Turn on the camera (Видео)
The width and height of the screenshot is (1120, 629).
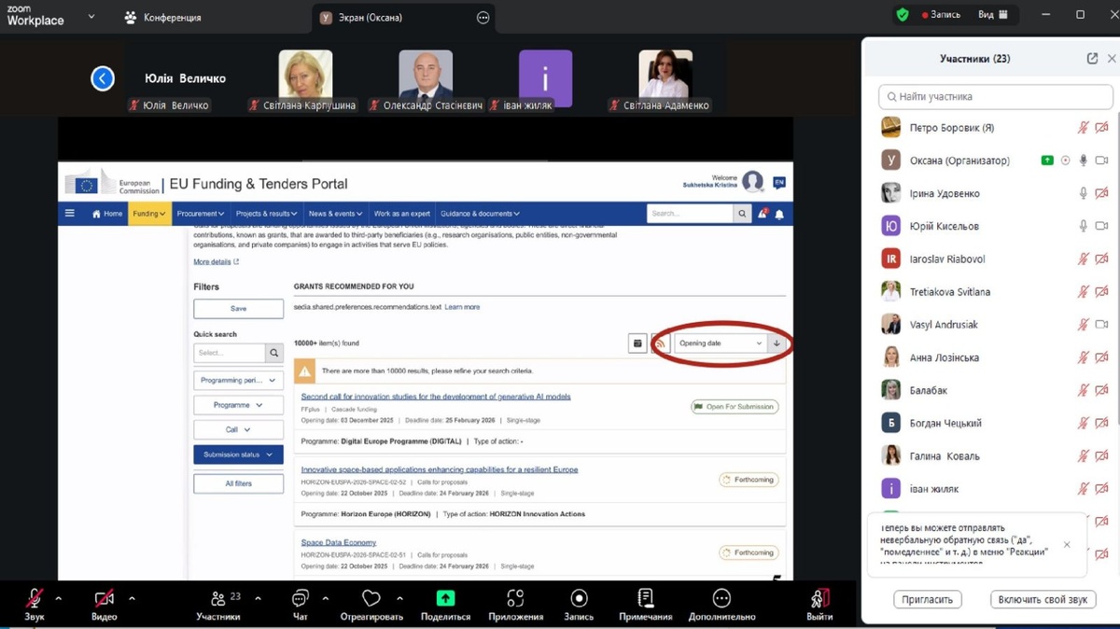point(104,598)
